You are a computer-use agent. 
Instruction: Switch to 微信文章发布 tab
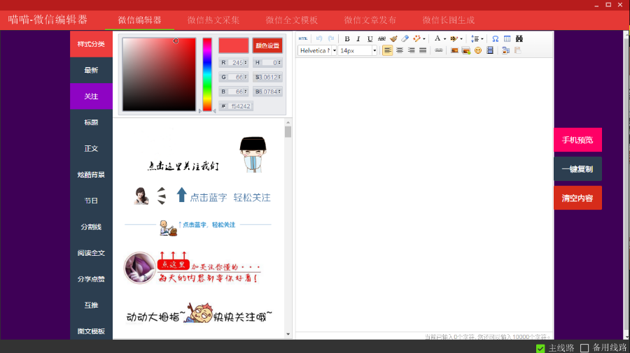[370, 20]
